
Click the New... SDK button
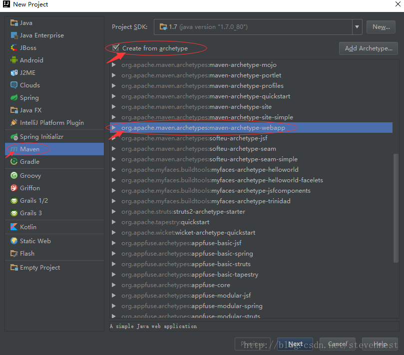pyautogui.click(x=381, y=27)
